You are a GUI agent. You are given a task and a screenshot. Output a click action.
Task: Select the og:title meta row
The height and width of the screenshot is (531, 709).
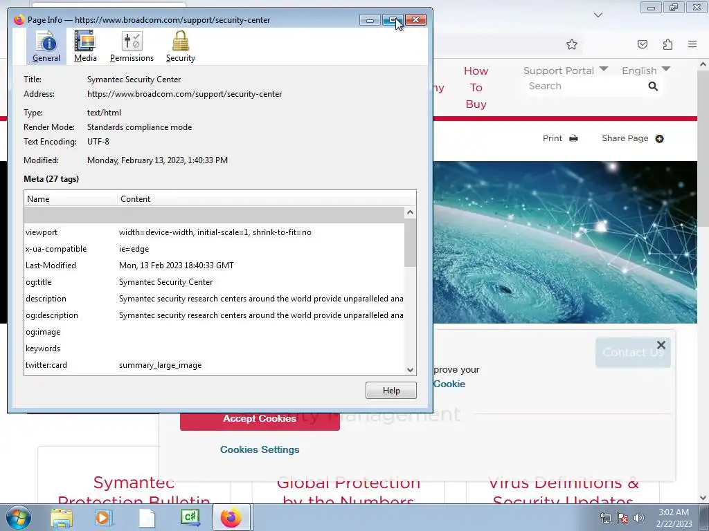(x=215, y=282)
